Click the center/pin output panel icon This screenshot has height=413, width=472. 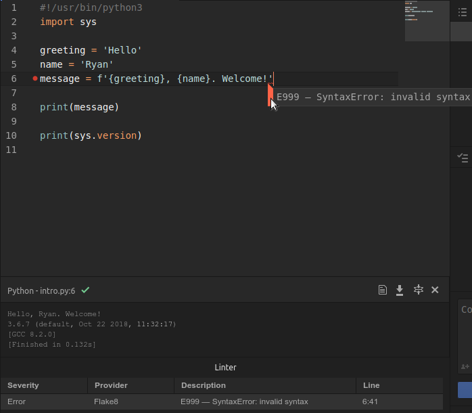418,290
